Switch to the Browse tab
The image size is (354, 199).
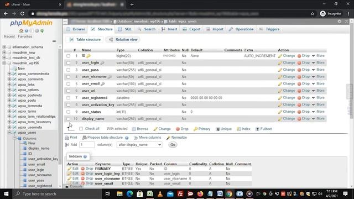click(x=76, y=29)
